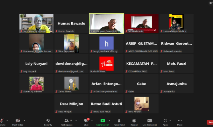Viewport: 213px width, 127px height.
Task: Click the green Share Screen icon
Action: click(103, 121)
